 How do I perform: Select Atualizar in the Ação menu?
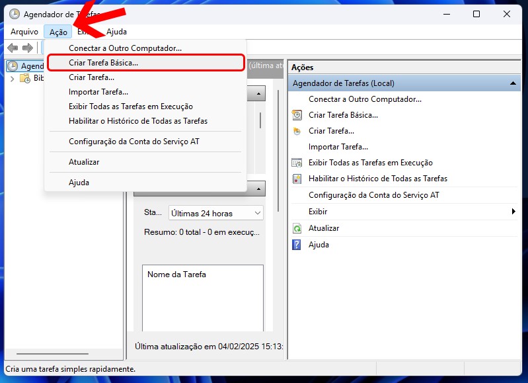pyautogui.click(x=145, y=162)
